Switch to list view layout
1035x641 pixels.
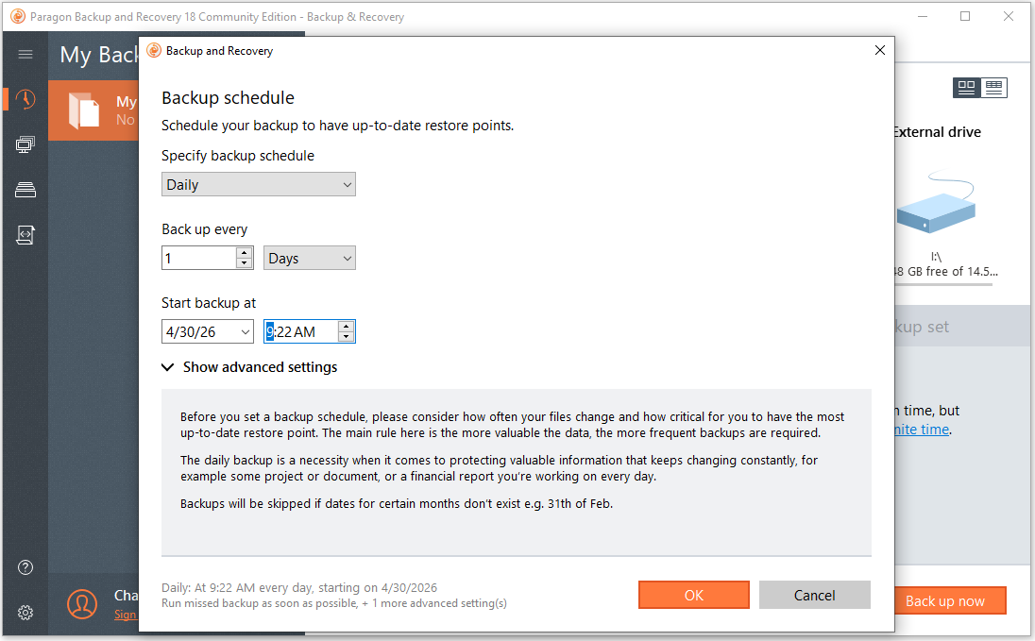pyautogui.click(x=993, y=87)
